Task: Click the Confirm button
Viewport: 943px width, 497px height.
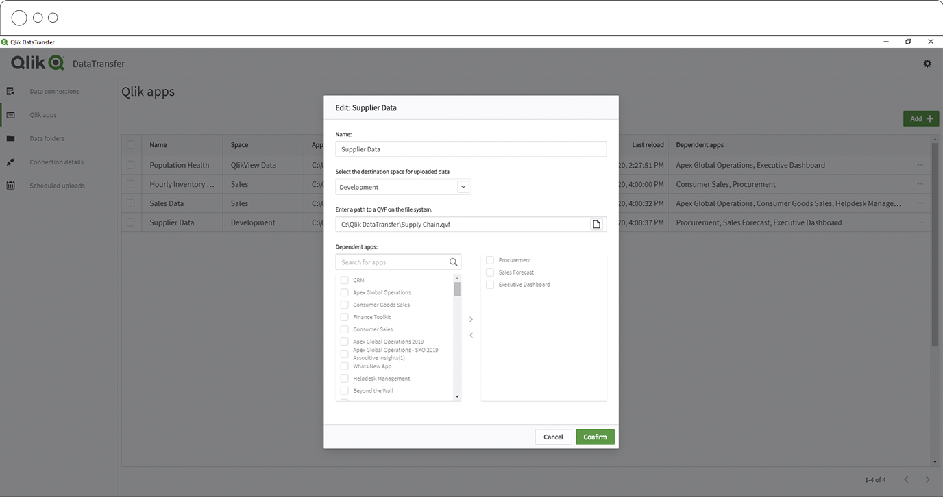Action: tap(595, 437)
